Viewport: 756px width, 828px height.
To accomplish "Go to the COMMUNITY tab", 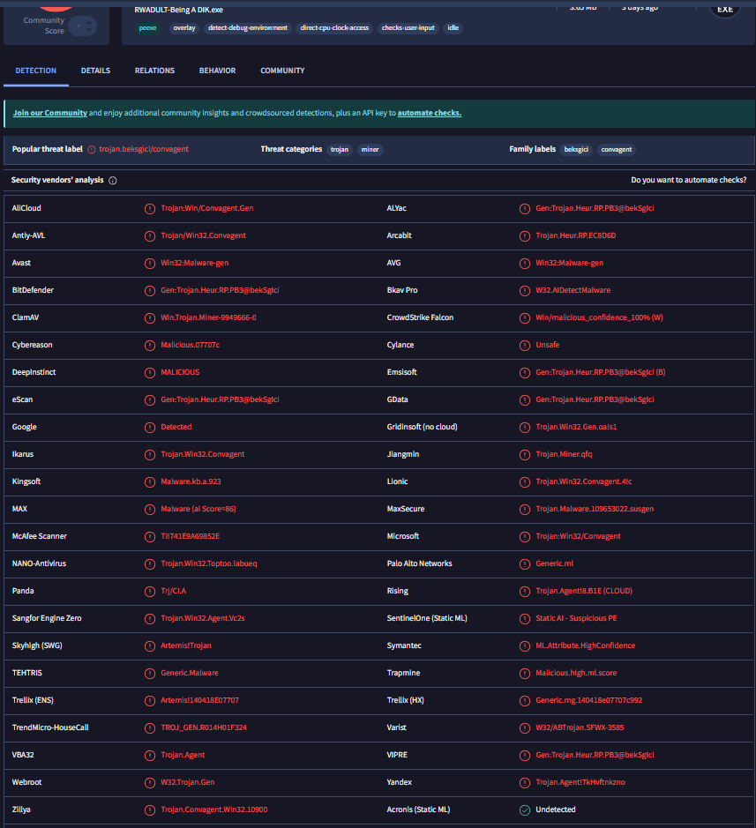I will pos(282,71).
